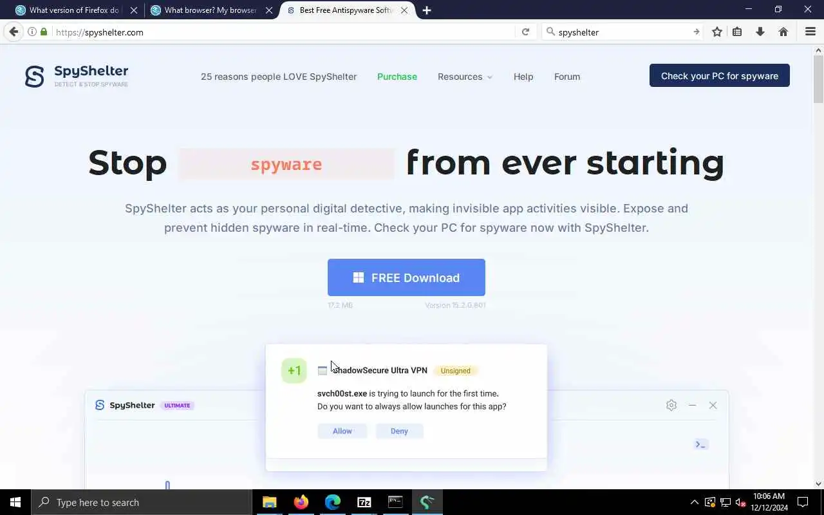Click the terminal icon in SpyShelter preview
Viewport: 824px width, 515px height.
tap(700, 444)
